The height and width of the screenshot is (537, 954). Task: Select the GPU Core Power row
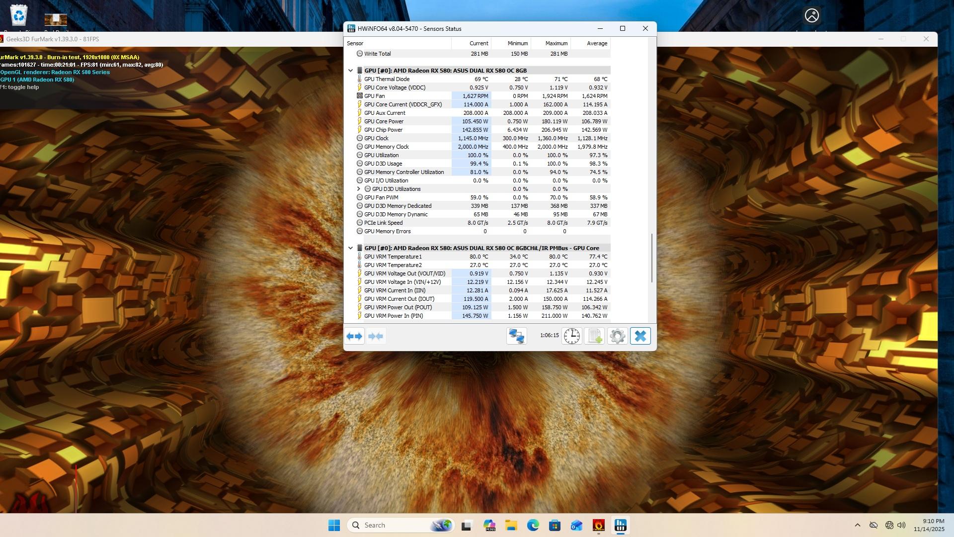(477, 121)
